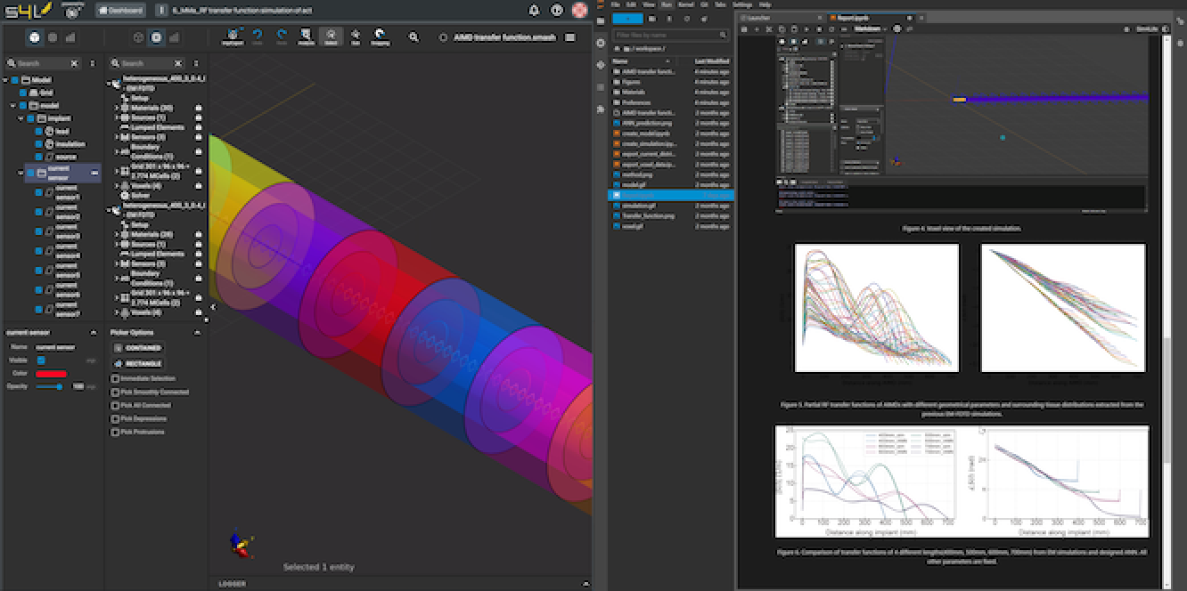Check the Pick All Connected option
The height and width of the screenshot is (591, 1187).
[x=116, y=405]
